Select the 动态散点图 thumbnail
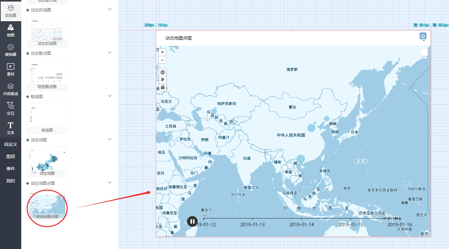The width and height of the screenshot is (449, 249). point(47,75)
